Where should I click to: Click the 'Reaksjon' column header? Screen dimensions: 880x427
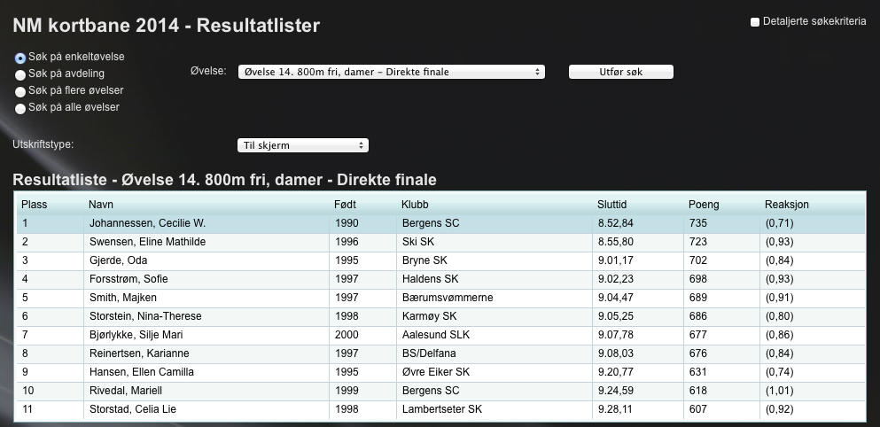pos(786,205)
